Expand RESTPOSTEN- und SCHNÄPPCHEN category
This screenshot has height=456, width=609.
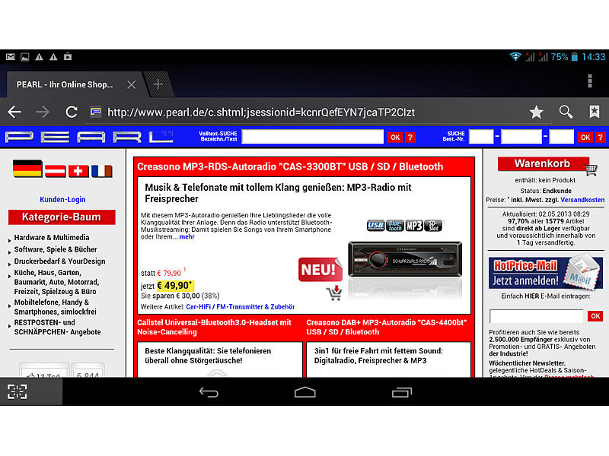58,327
